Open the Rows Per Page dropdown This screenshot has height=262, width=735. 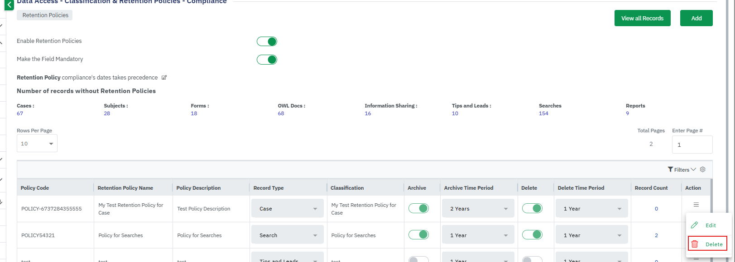click(37, 144)
